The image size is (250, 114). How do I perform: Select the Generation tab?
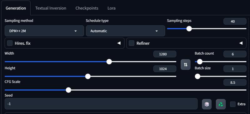click(x=16, y=8)
